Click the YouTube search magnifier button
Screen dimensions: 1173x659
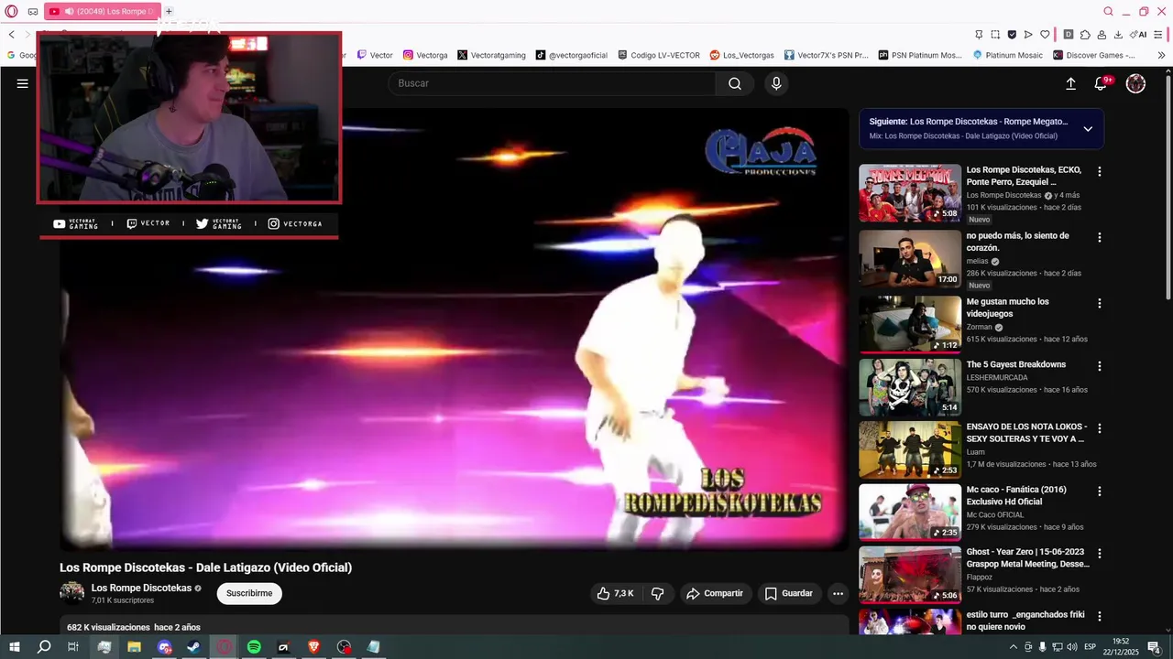[x=735, y=83]
